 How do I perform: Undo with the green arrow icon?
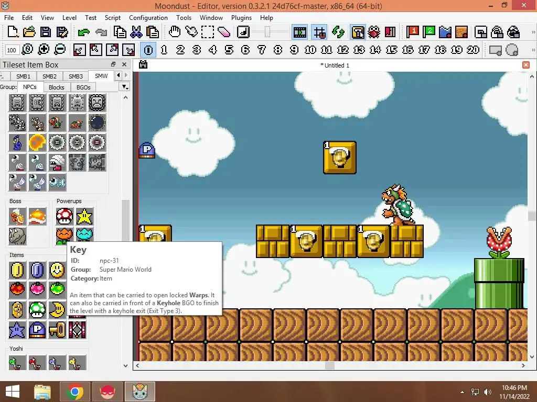click(83, 32)
